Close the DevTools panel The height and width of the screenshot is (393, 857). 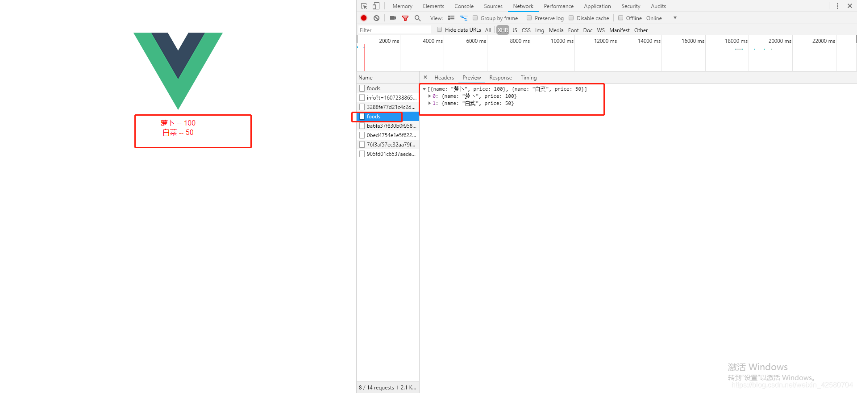[850, 6]
